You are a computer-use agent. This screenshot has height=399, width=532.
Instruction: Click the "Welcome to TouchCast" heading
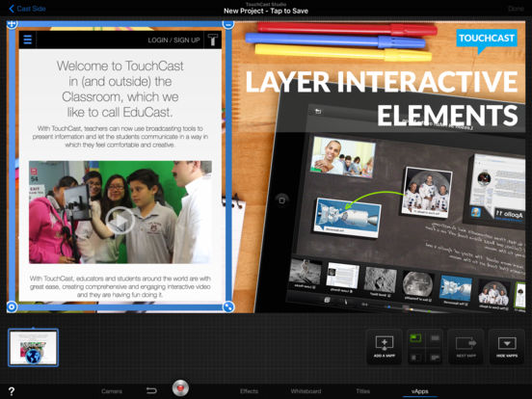click(x=120, y=89)
